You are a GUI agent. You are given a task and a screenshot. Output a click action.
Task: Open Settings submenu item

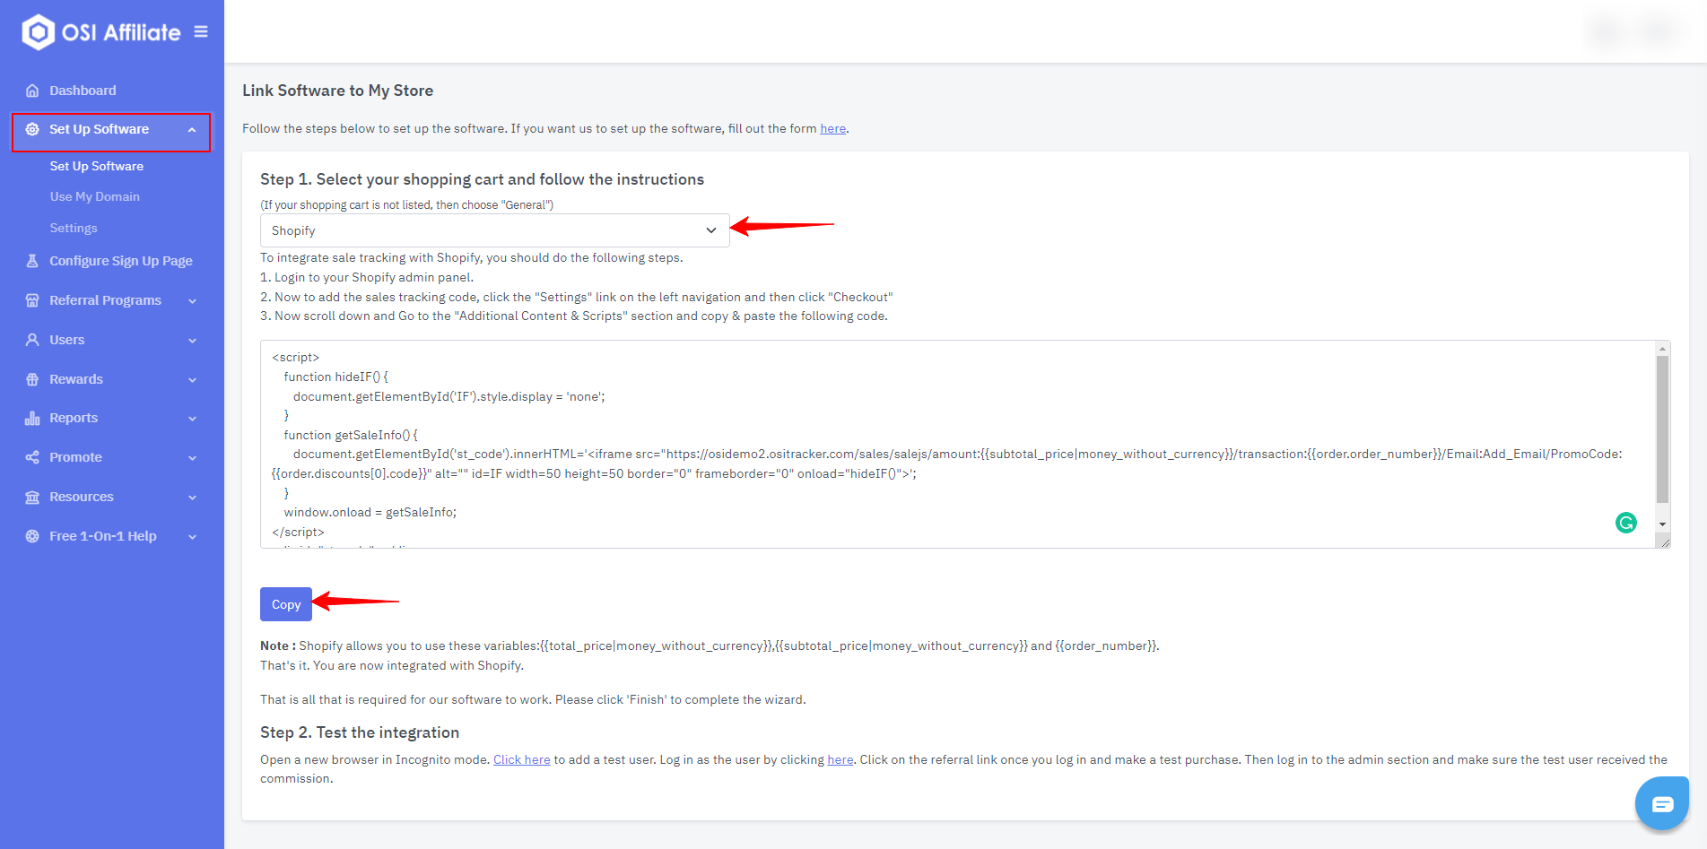(74, 228)
